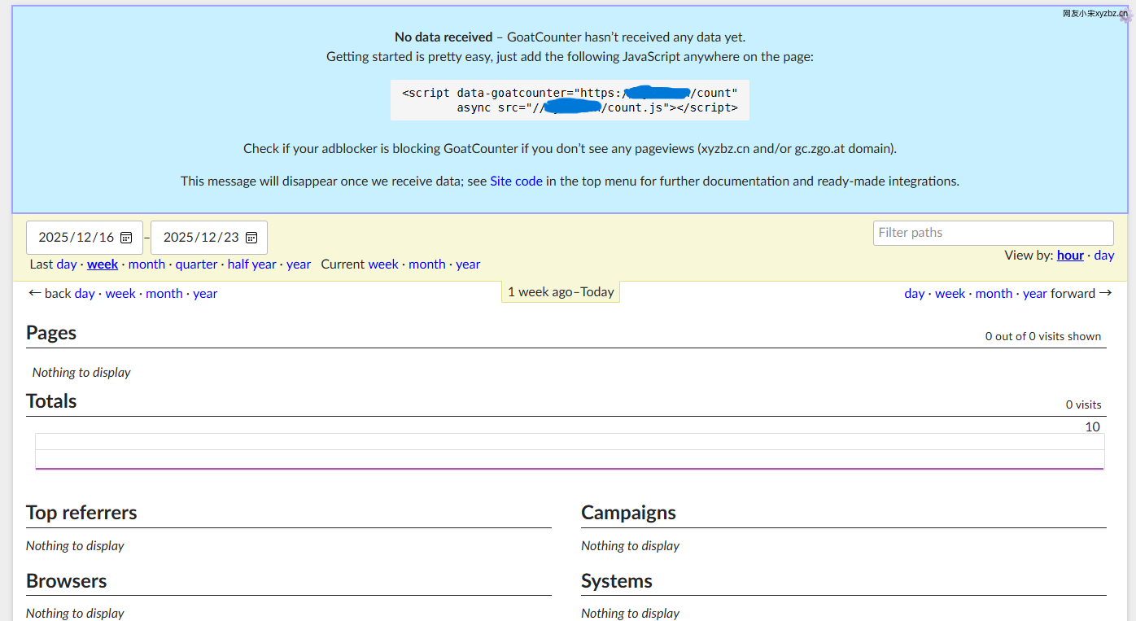1136x621 pixels.
Task: Switch View by to day
Action: (x=1104, y=256)
